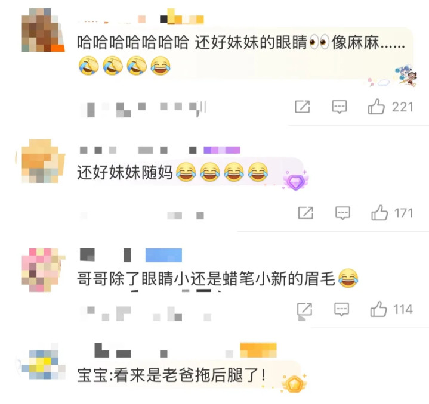Like the comment with 114 likes
Image resolution: width=429 pixels, height=404 pixels.
(x=378, y=309)
